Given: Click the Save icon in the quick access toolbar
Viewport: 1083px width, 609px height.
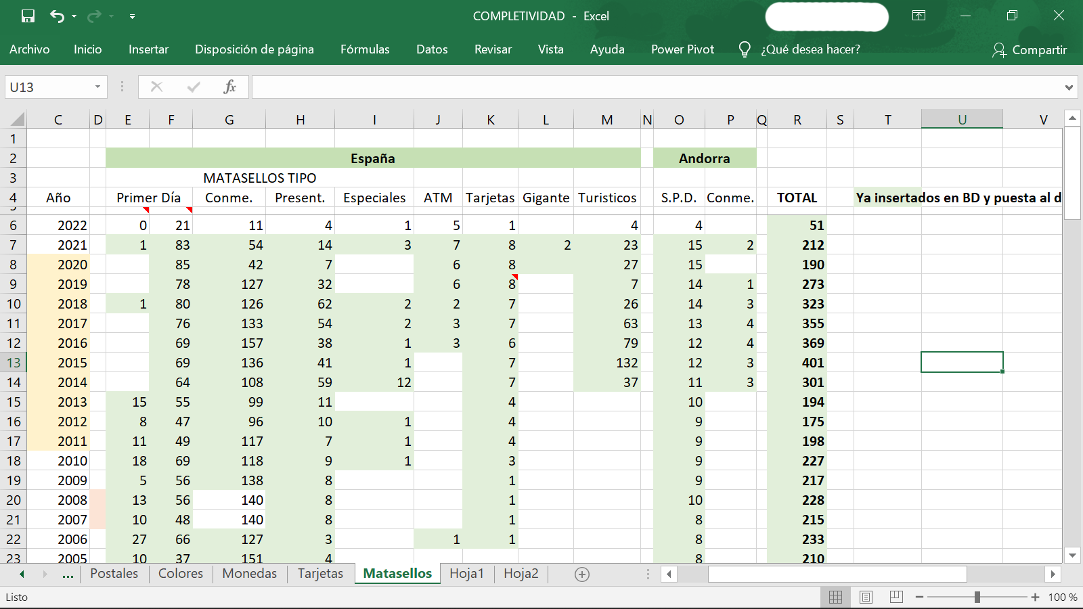Looking at the screenshot, I should coord(28,16).
